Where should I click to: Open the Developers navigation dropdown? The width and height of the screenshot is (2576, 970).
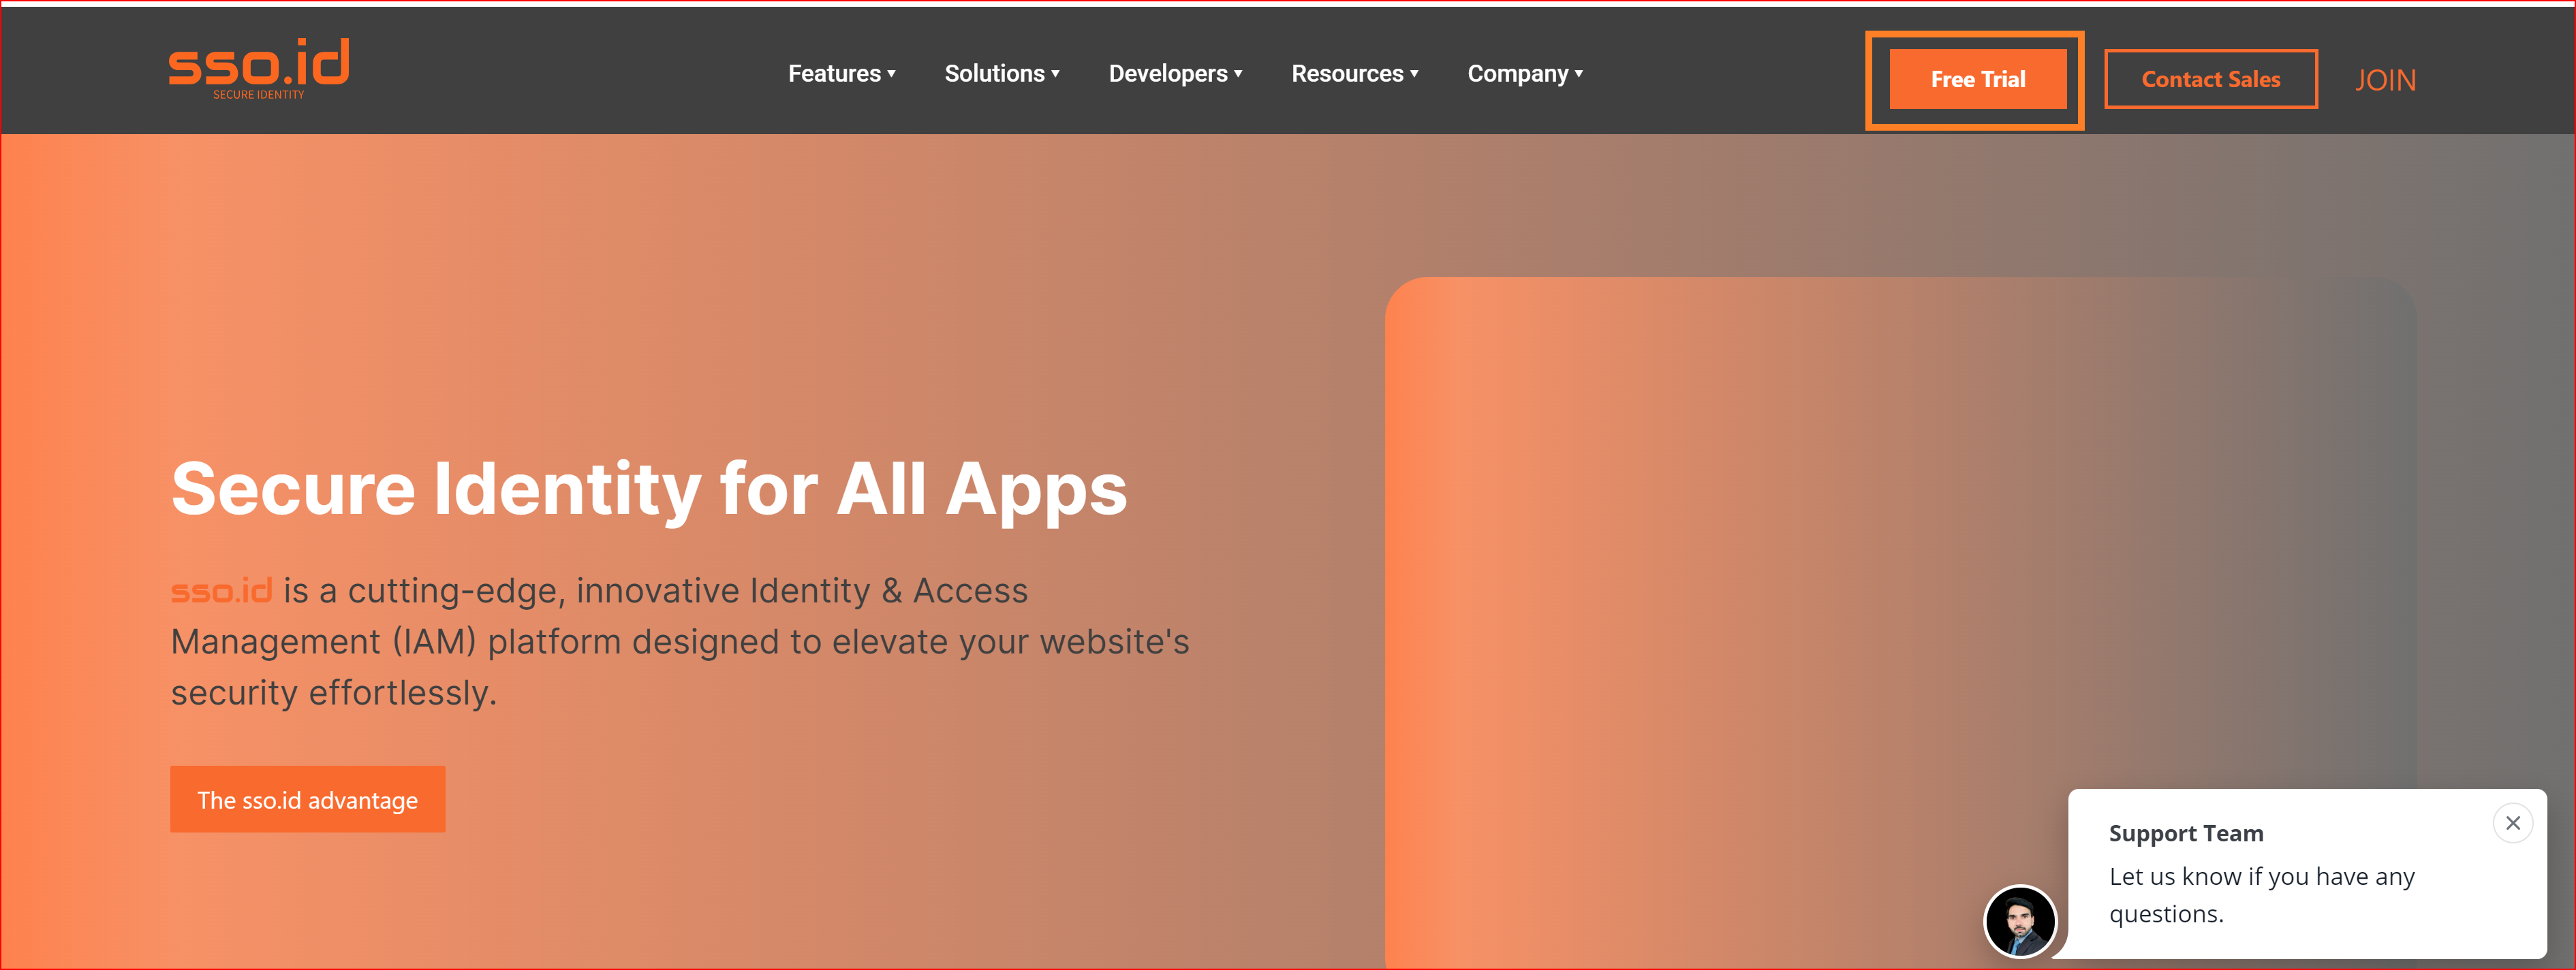point(1175,74)
